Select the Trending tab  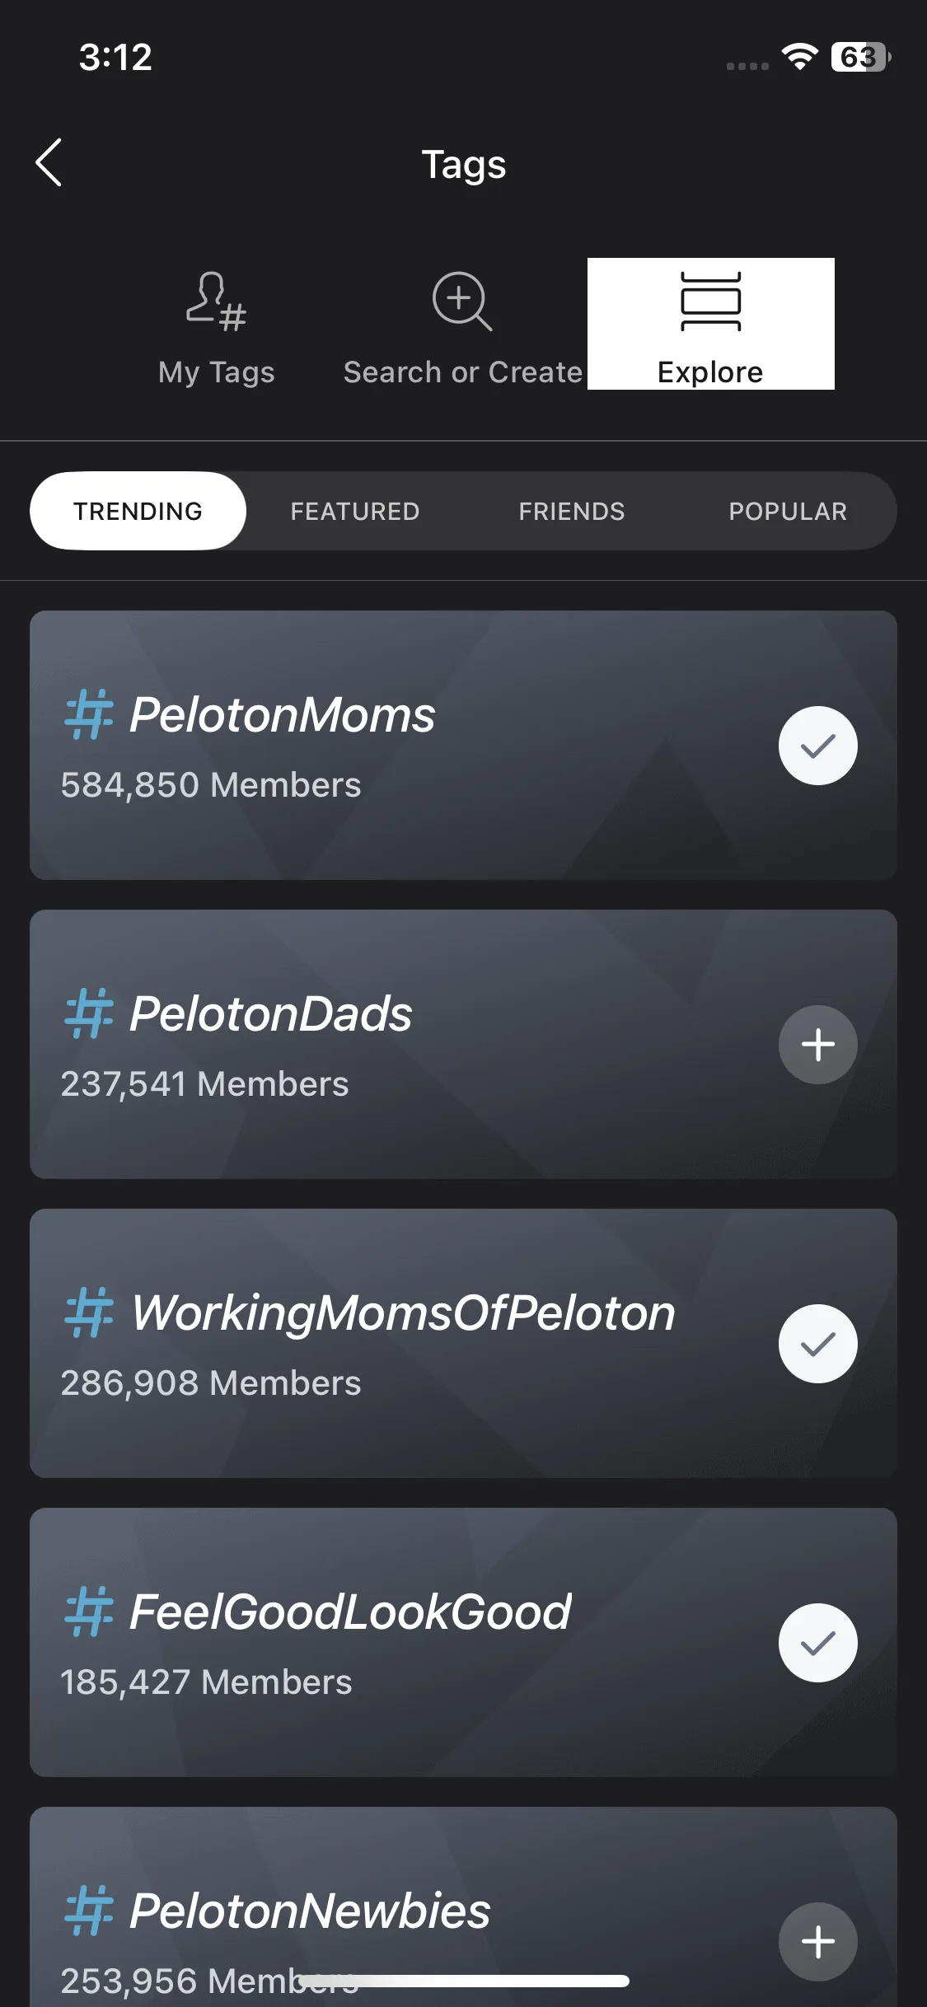pos(138,512)
